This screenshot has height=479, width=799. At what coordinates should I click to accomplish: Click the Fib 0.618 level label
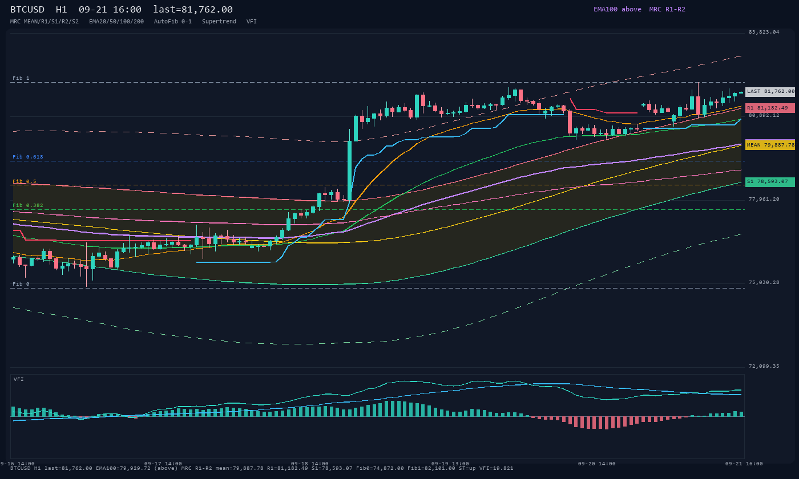pyautogui.click(x=28, y=157)
